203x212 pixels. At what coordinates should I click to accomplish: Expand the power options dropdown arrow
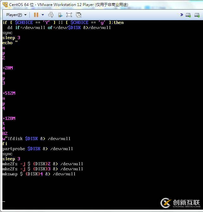coord(43,15)
